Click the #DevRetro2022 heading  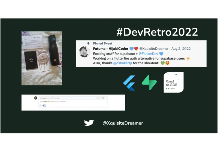157,32
